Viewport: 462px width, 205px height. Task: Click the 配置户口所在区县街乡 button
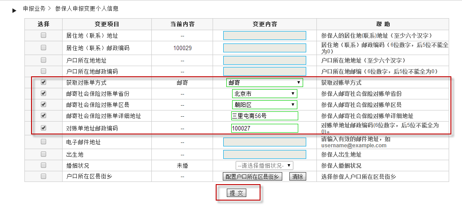pyautogui.click(x=252, y=177)
